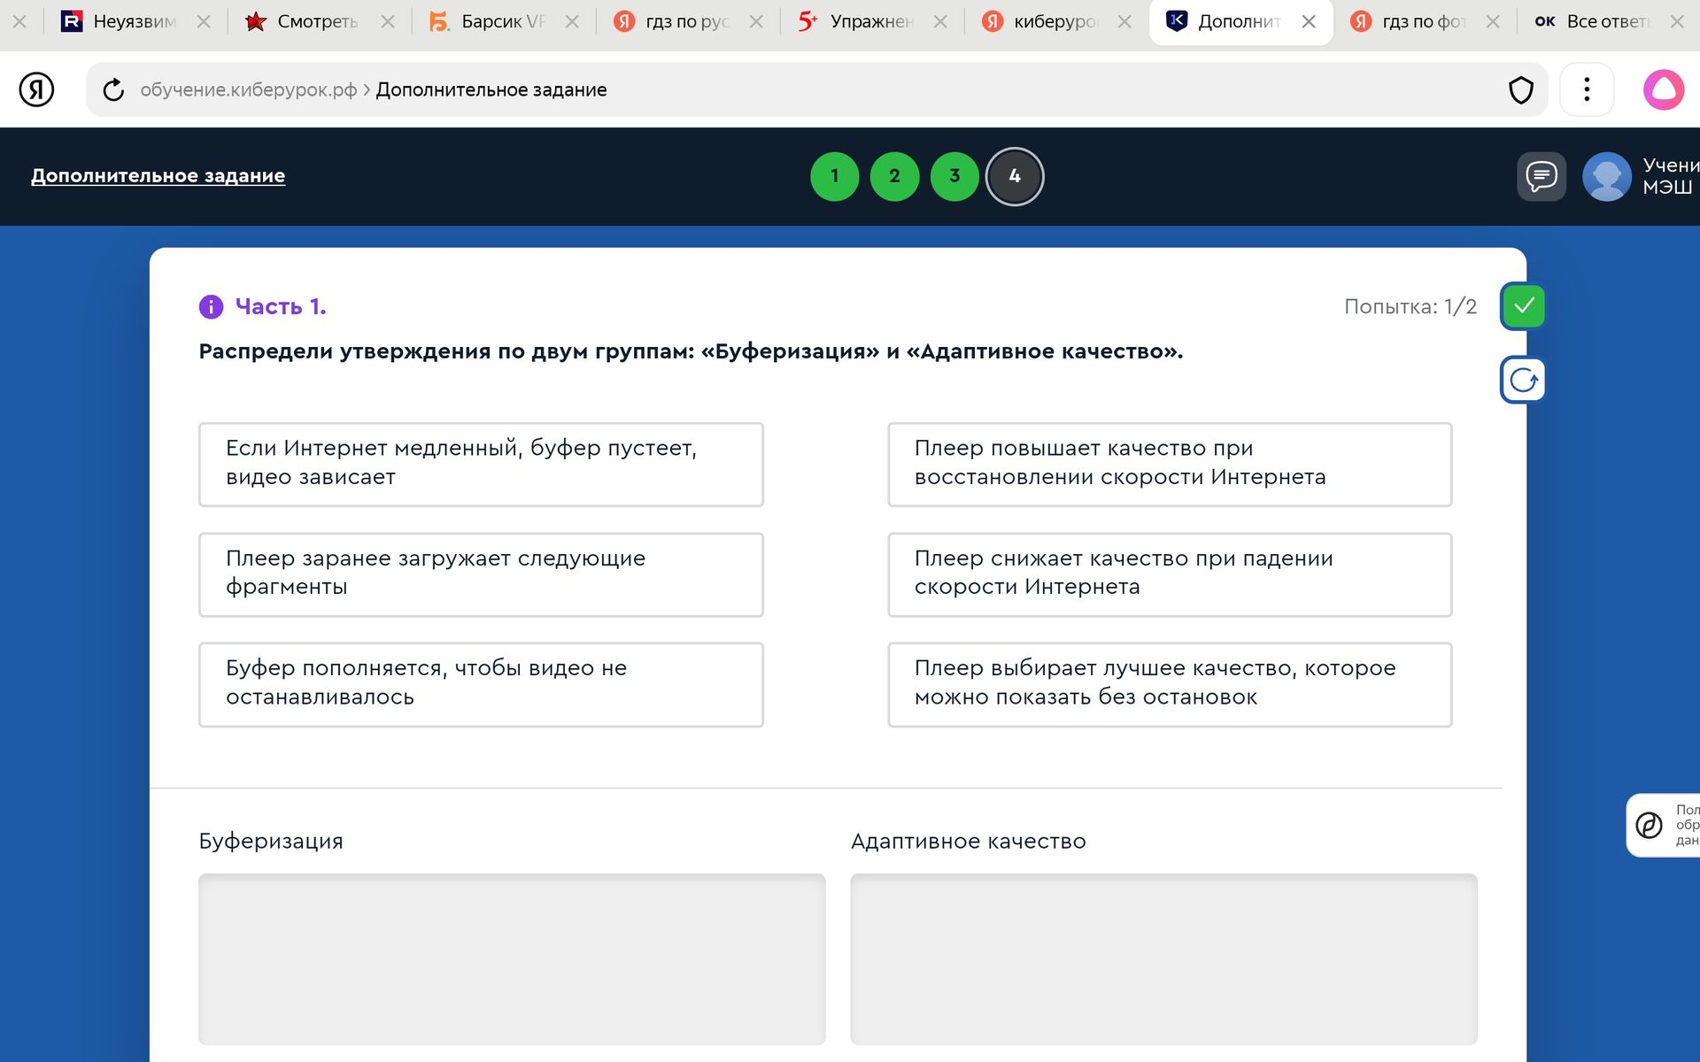The image size is (1700, 1062).
Task: Select card 'Буфер пополняется, чтобы видео не останавливалось'
Action: click(481, 684)
